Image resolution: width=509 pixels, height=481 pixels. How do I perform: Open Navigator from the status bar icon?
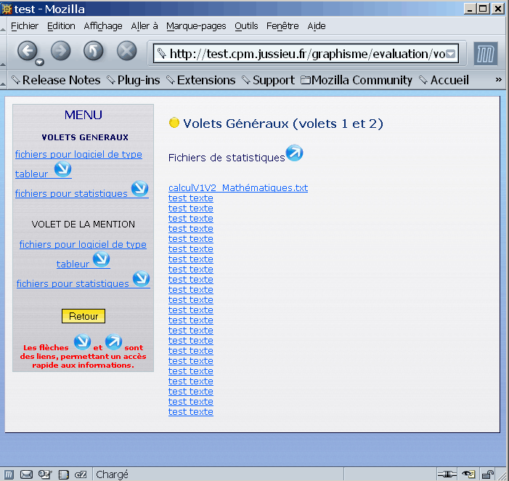(x=9, y=474)
